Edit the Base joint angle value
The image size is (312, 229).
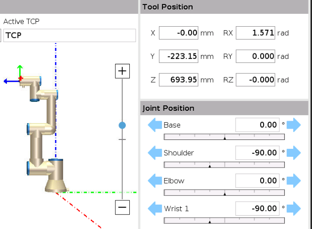[x=257, y=125]
